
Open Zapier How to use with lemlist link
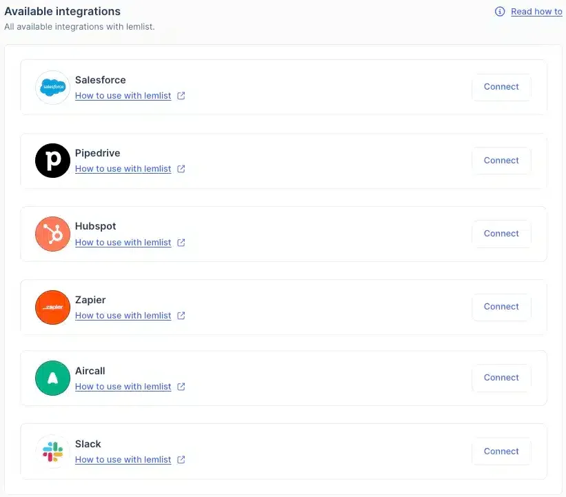click(123, 316)
